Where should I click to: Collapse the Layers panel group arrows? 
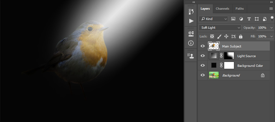click(x=271, y=2)
